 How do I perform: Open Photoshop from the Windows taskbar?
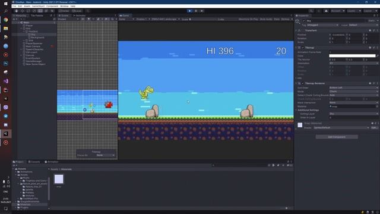coord(5,64)
